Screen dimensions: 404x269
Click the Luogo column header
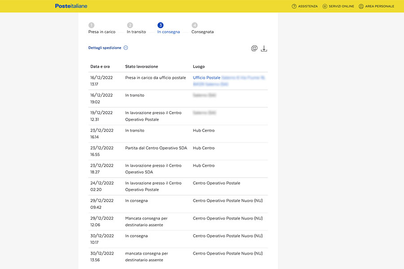point(199,66)
